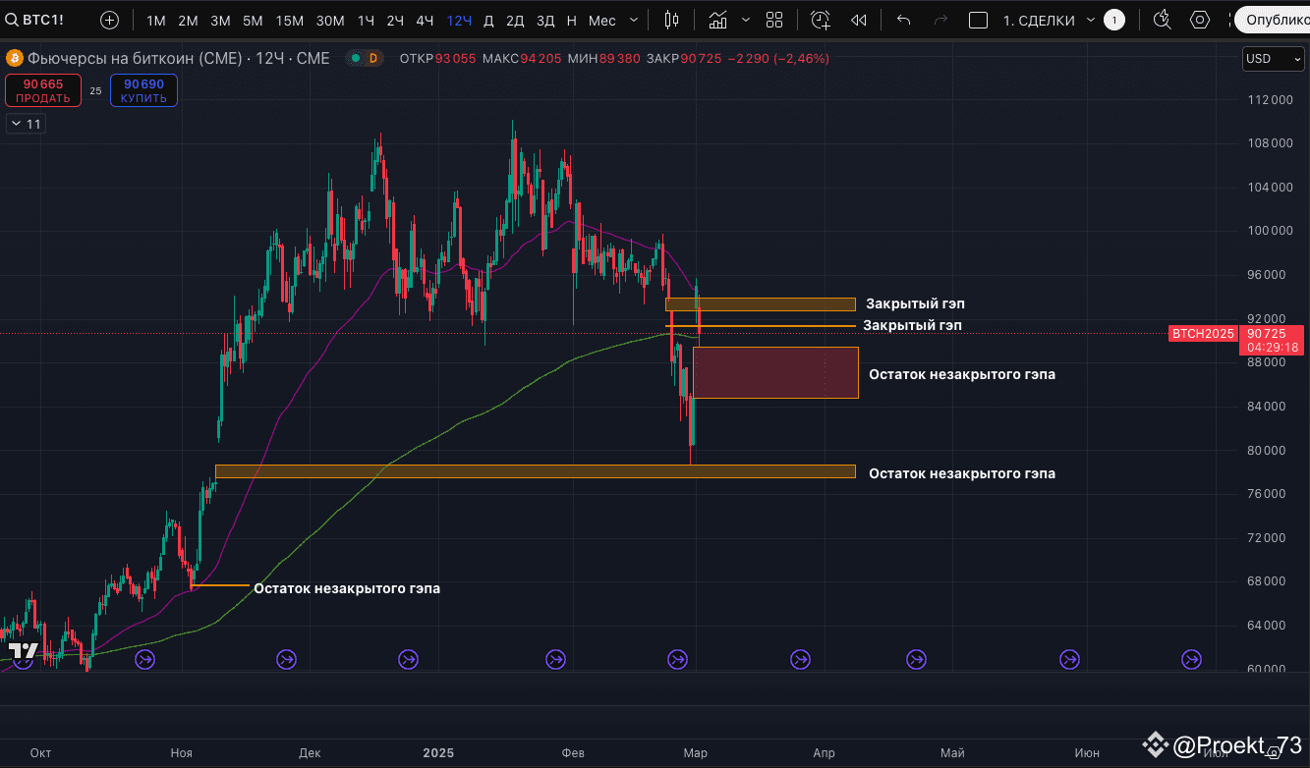Toggle the trades count bubble beside СДЕЛКИ
The height and width of the screenshot is (768, 1310).
coord(1114,19)
